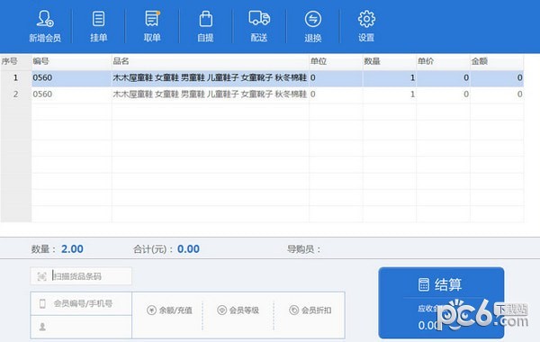Click the 退换 return exchange icon

[x=313, y=19]
